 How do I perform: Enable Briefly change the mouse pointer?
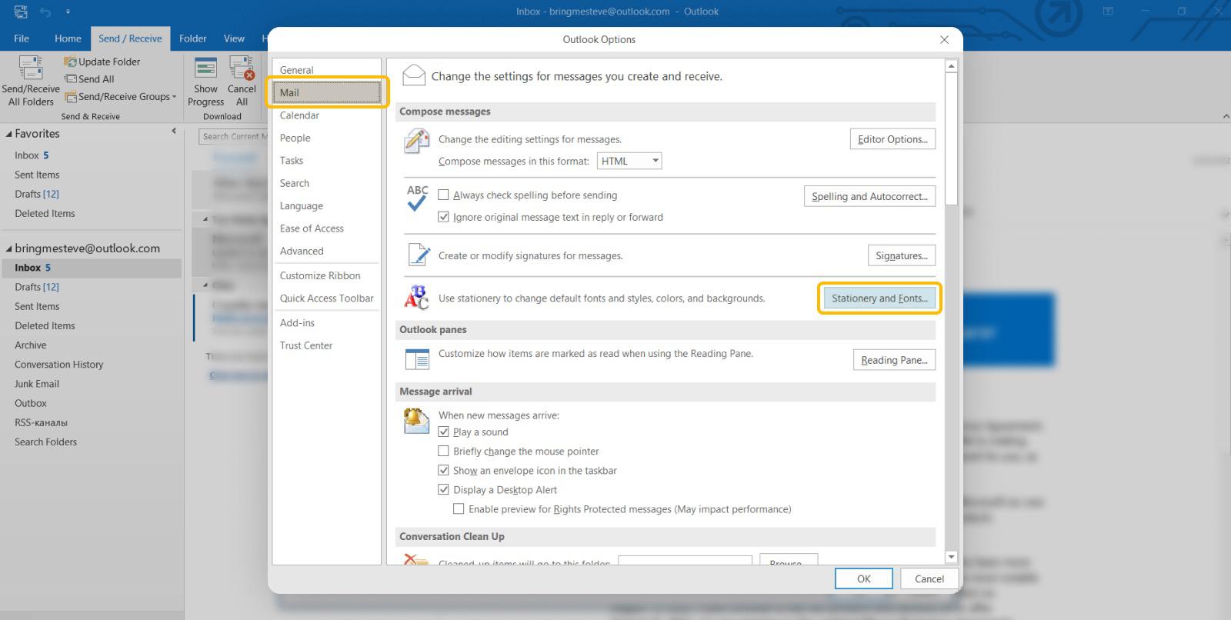[x=443, y=451]
